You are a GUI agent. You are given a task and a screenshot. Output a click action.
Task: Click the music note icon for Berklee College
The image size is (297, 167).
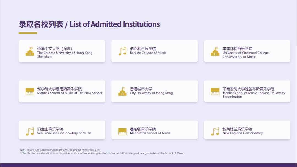pos(123,51)
